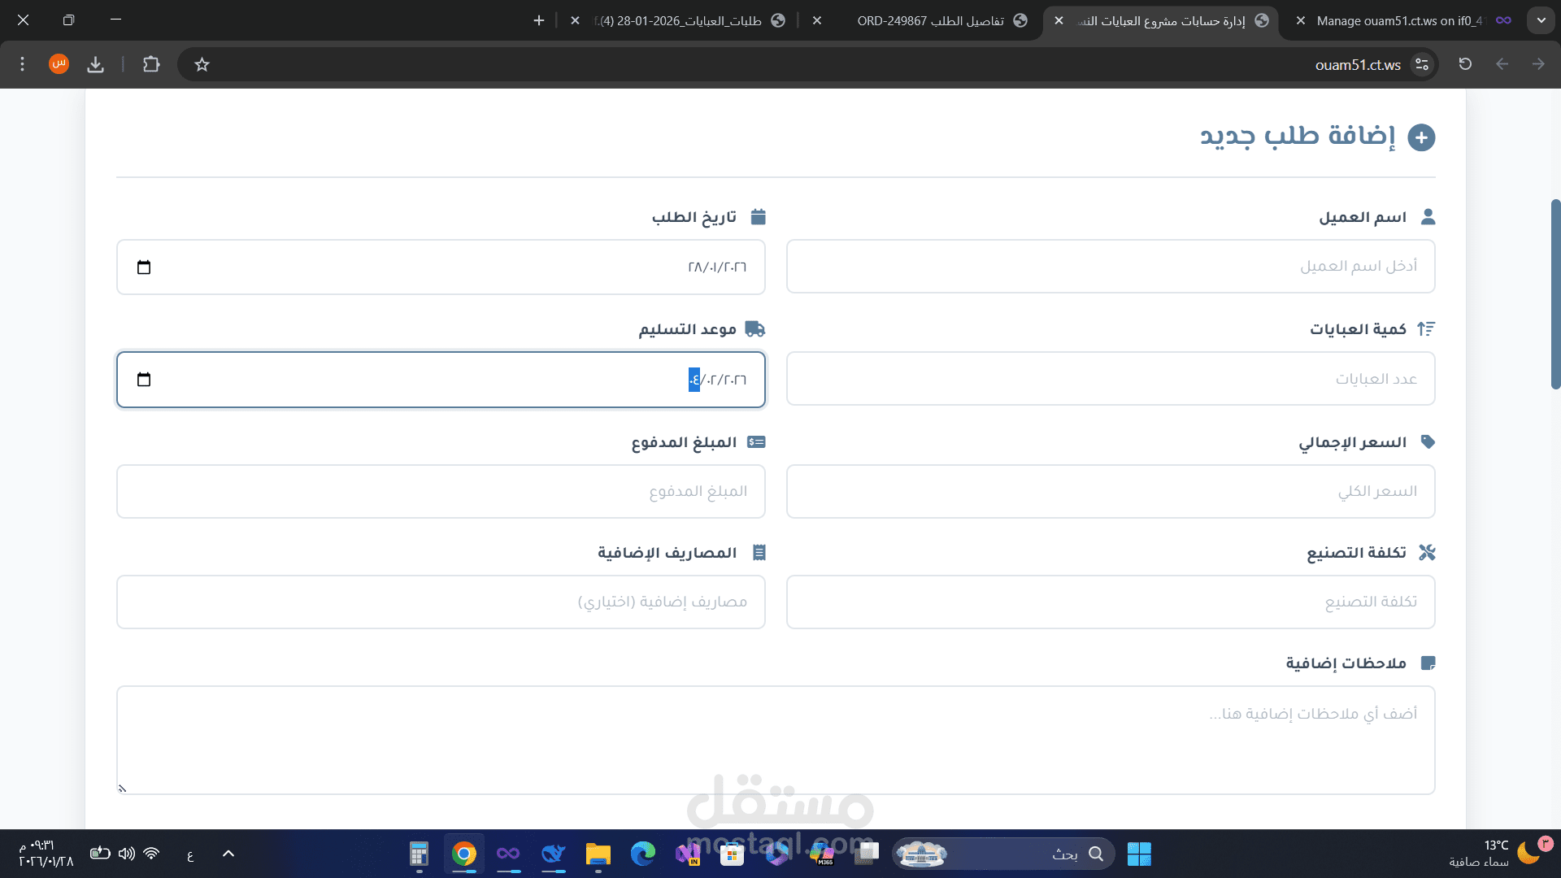
Task: Open the browser downloads icon
Action: click(x=96, y=64)
